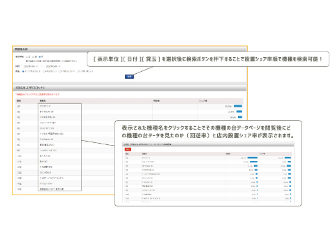This screenshot has width=335, height=251.
Task: Click the share-rate bar in the 2位 row
Action: click(x=239, y=112)
